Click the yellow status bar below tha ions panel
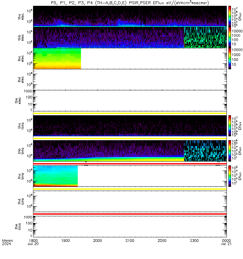This screenshot has height=259, width=243. point(130,139)
